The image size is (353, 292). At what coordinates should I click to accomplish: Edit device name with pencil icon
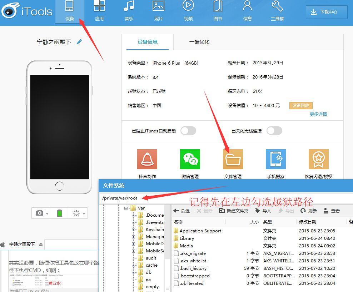coord(79,42)
